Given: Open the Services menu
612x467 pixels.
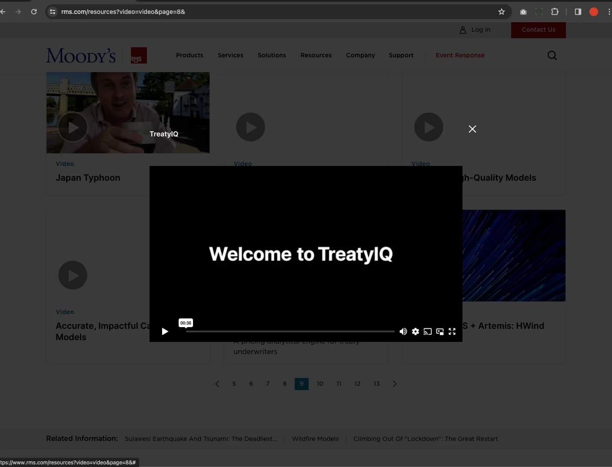Looking at the screenshot, I should pyautogui.click(x=230, y=55).
